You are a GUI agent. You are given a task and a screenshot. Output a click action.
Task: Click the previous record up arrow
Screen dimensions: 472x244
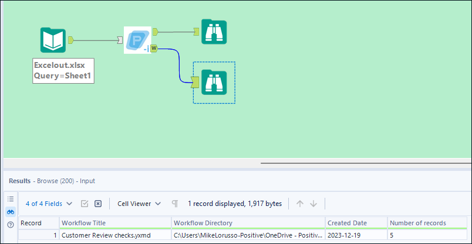click(300, 204)
